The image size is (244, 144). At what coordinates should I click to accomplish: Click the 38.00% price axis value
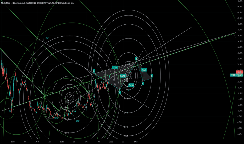(x=240, y=30)
